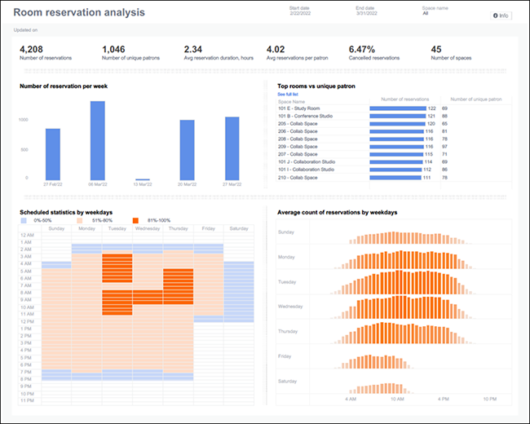Open the See full list link

288,95
